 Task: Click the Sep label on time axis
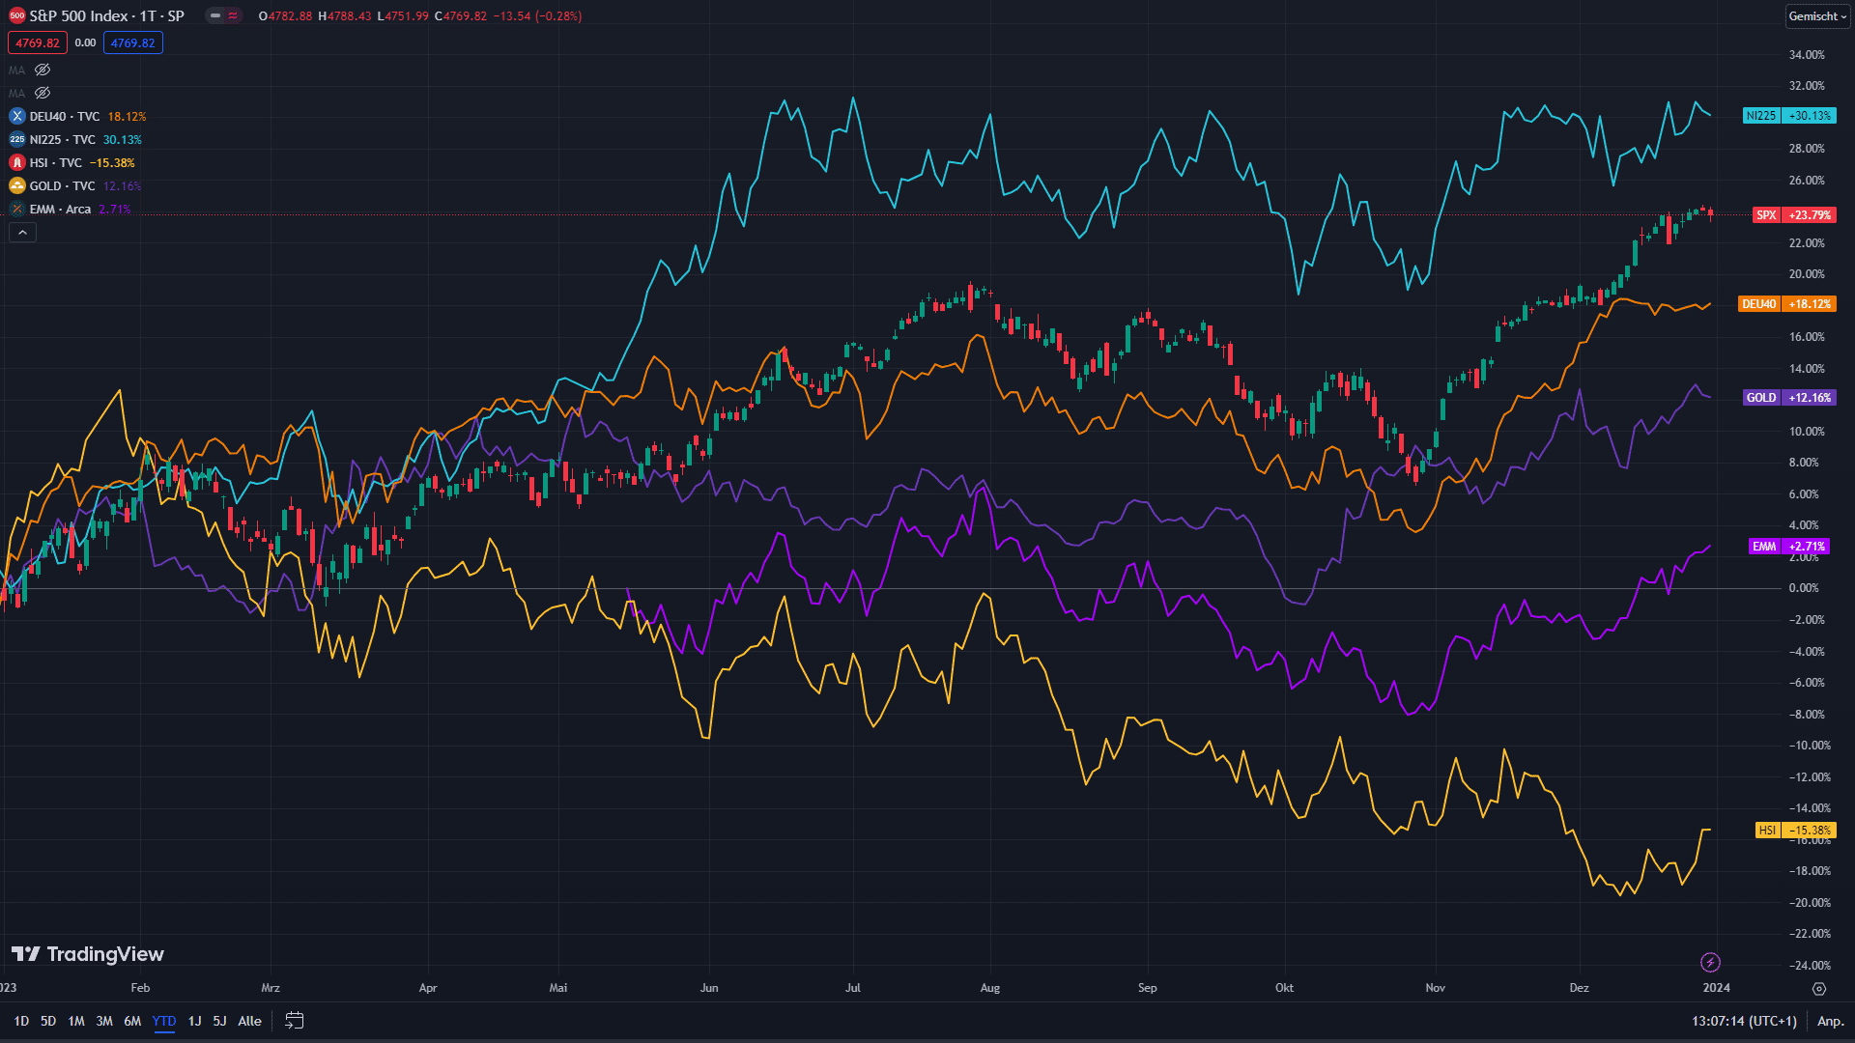pyautogui.click(x=1147, y=988)
